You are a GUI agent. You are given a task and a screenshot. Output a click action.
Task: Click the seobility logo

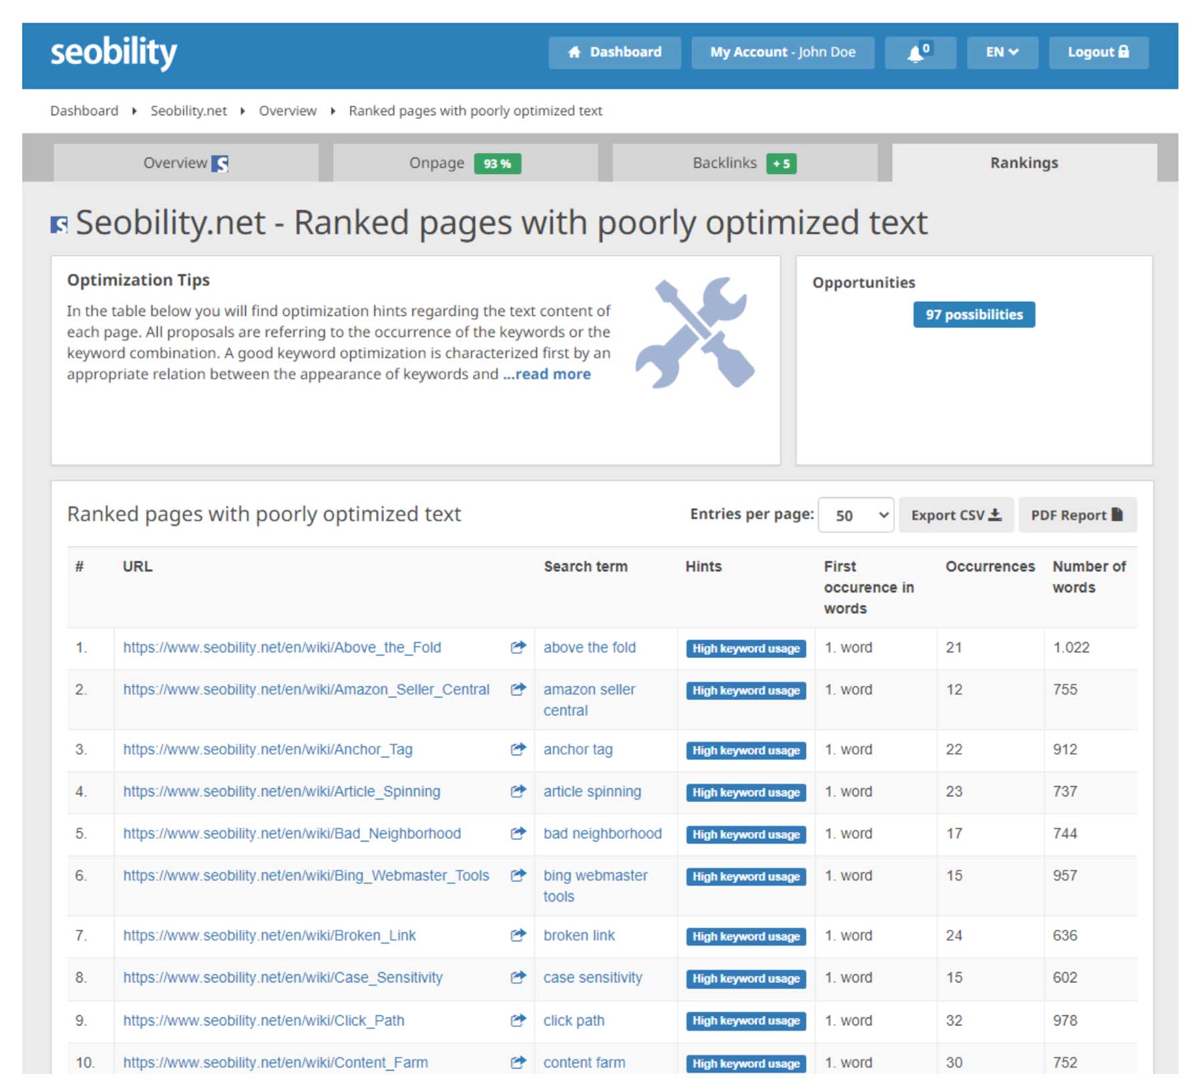[114, 53]
